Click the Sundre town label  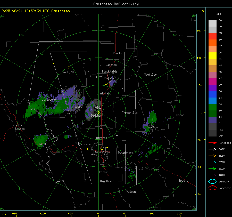[78, 107]
